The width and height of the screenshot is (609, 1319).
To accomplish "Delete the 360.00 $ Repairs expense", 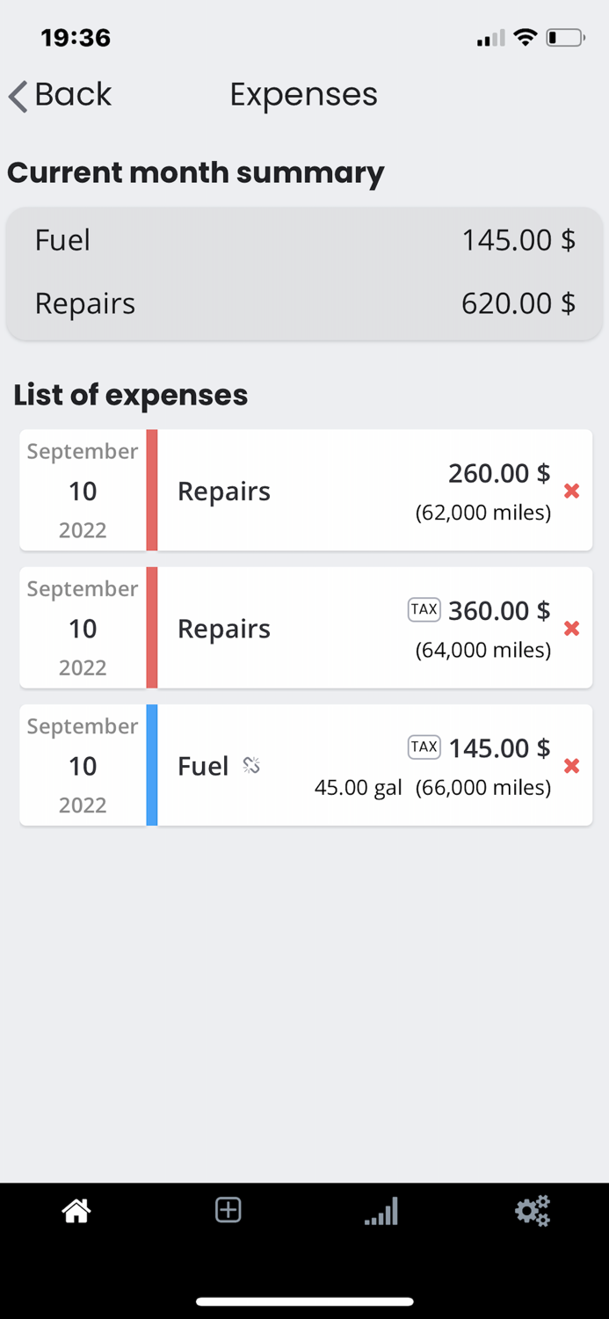I will (571, 628).
